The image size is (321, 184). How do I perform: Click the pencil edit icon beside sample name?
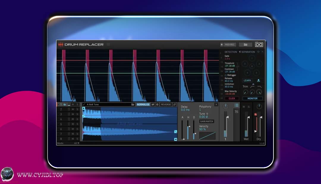click(x=84, y=104)
